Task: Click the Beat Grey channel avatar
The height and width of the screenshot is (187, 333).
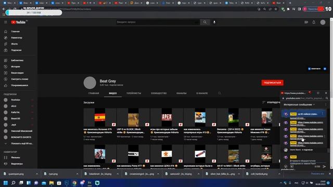Action: (89, 83)
